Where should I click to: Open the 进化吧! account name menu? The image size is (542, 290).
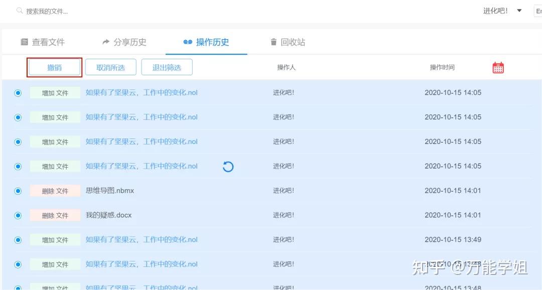click(x=495, y=11)
